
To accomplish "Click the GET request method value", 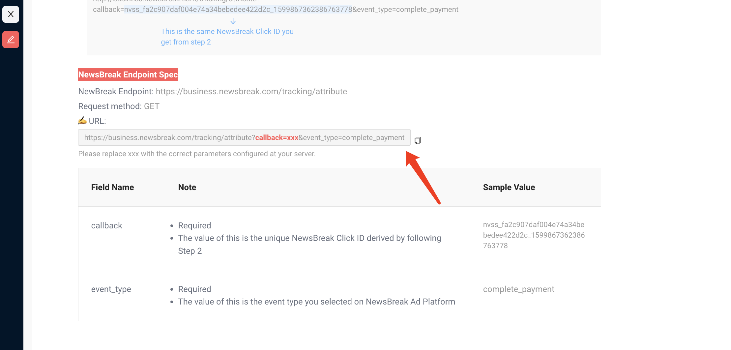I will [x=152, y=106].
